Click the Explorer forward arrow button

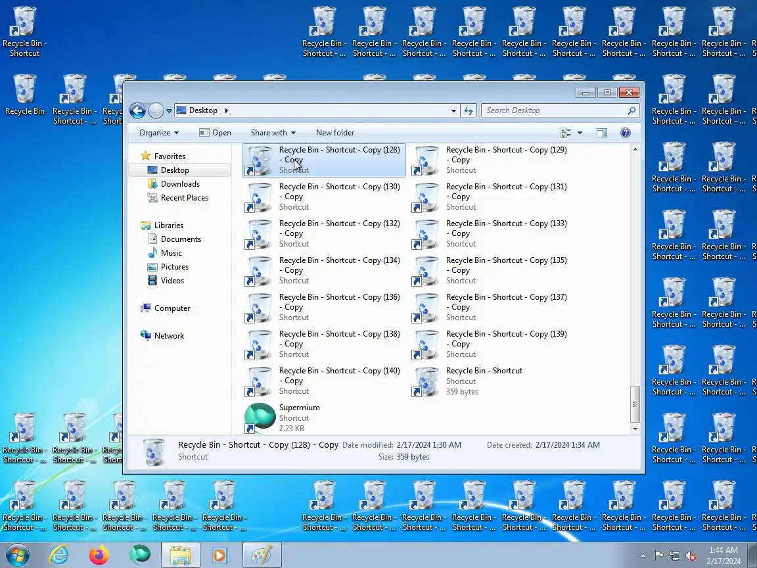coord(156,110)
